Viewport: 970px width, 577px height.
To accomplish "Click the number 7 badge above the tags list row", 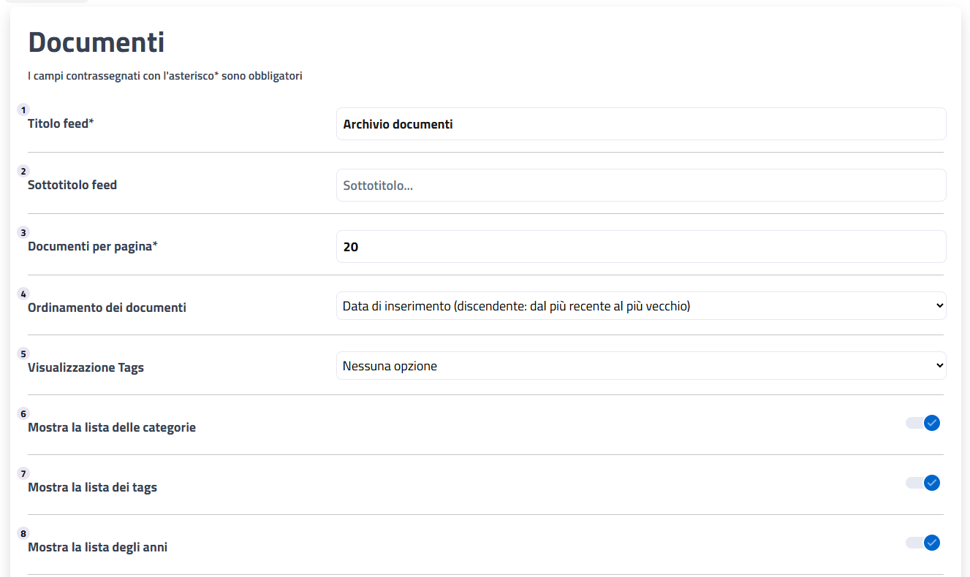I will tap(23, 474).
